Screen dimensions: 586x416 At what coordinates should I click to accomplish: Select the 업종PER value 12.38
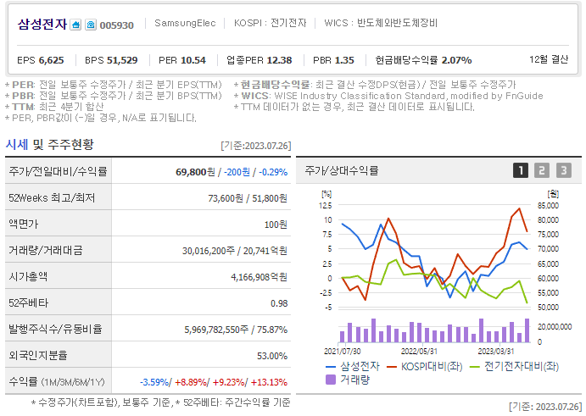click(x=280, y=60)
